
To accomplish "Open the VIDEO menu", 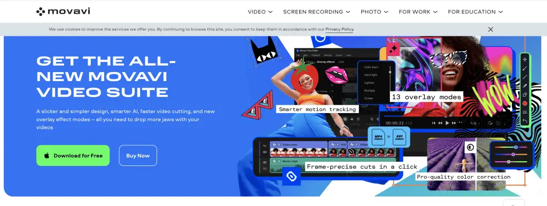I will (260, 12).
